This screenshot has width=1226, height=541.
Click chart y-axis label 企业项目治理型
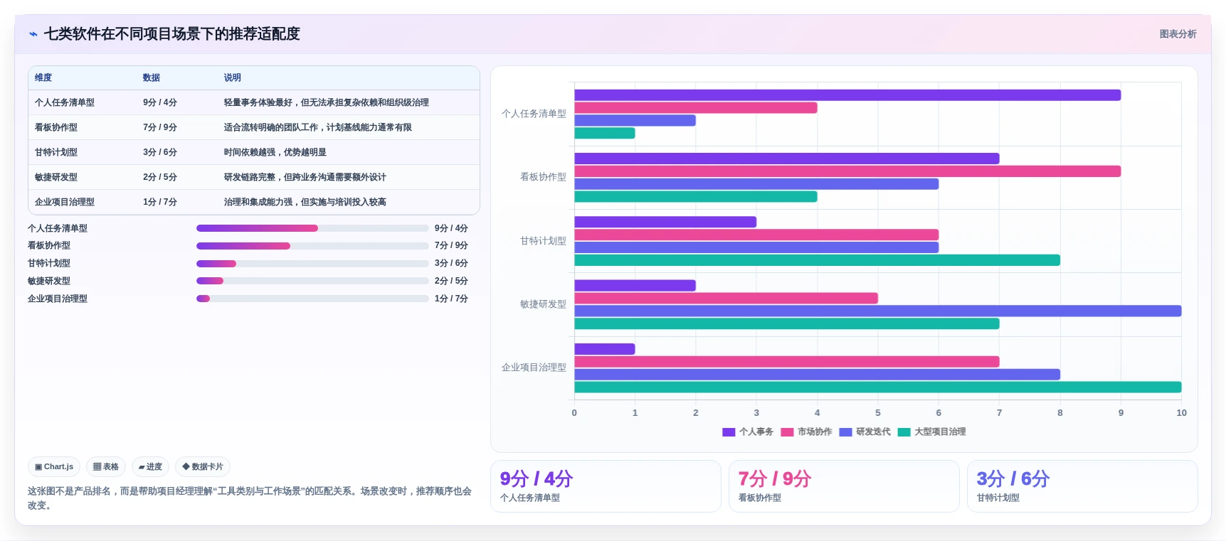coord(534,368)
